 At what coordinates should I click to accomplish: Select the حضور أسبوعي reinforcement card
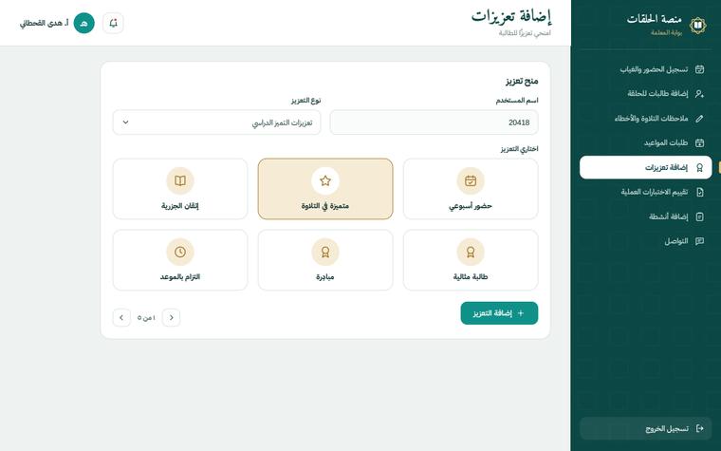[x=471, y=189]
